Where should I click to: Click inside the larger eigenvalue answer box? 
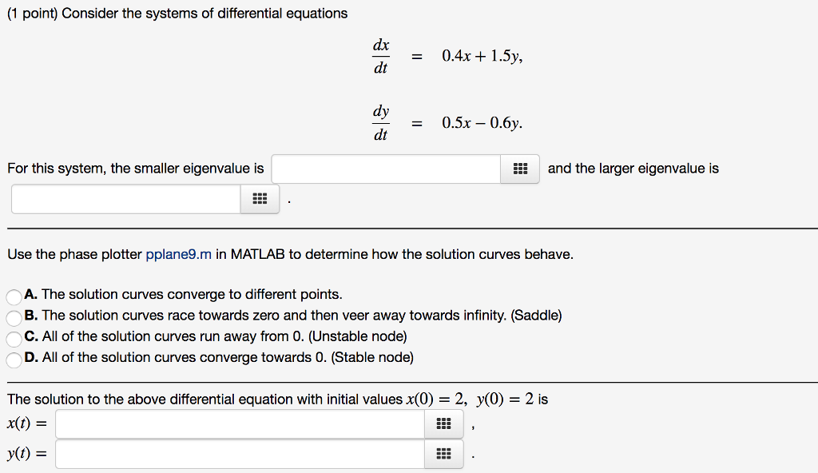[124, 199]
